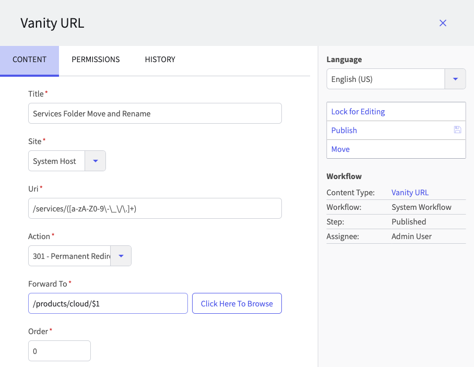The width and height of the screenshot is (474, 367).
Task: Select the CONTENT tab
Action: point(29,60)
